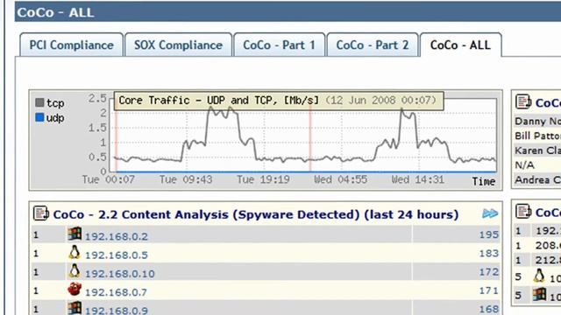Viewport: 561px width, 315px height.
Task: Click the Wed 14:31 time axis label
Action: pyautogui.click(x=417, y=179)
